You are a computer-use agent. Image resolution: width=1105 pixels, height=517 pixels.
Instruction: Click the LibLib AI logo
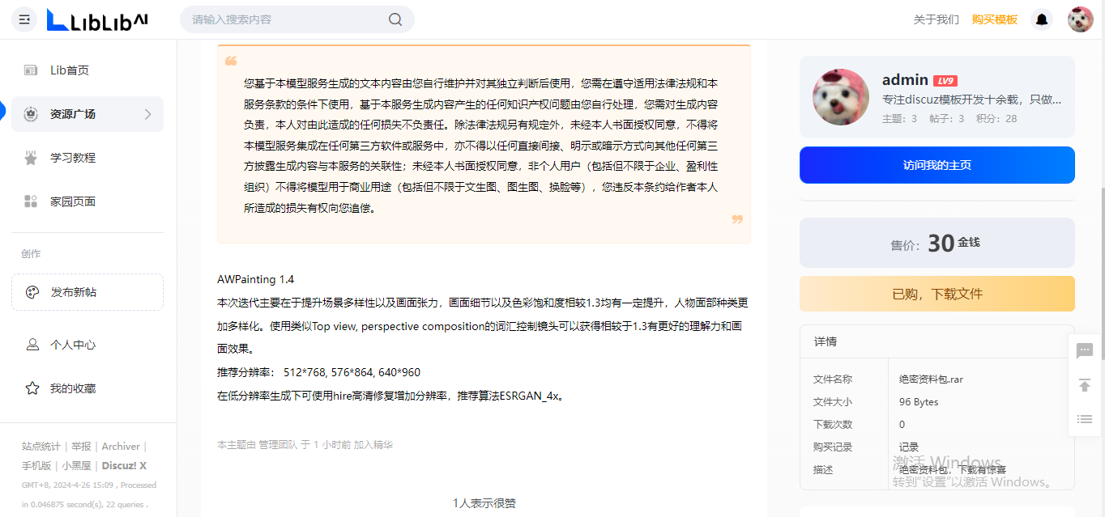click(x=97, y=19)
